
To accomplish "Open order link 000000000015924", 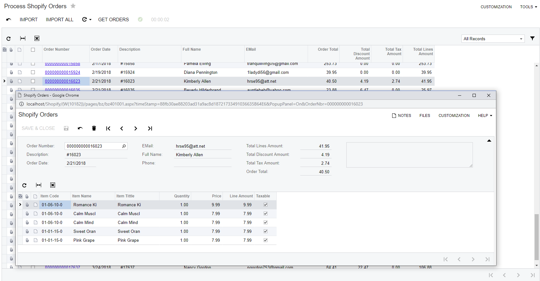I will (x=62, y=73).
